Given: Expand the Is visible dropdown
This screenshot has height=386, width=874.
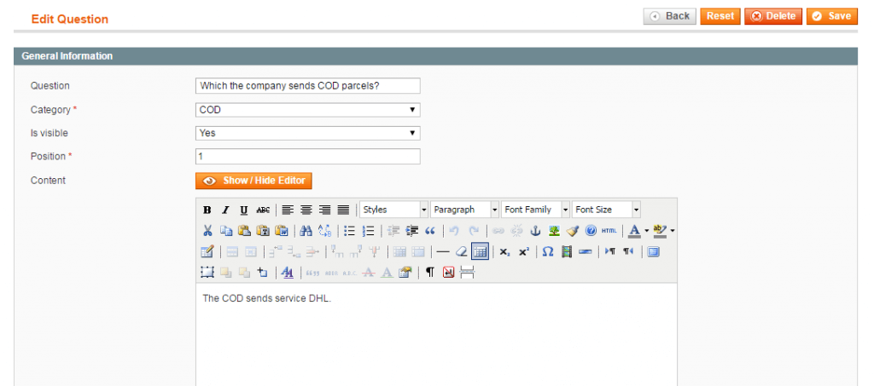Looking at the screenshot, I should [x=307, y=133].
